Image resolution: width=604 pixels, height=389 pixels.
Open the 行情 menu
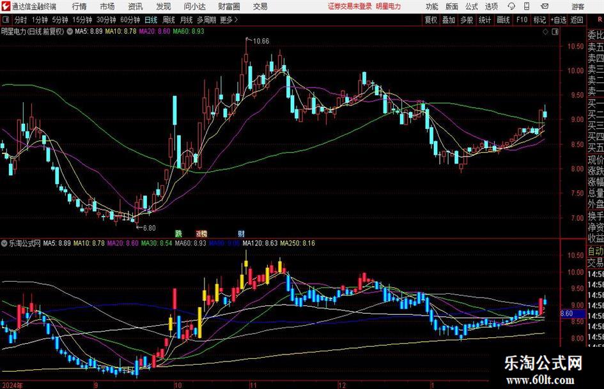tap(79, 6)
